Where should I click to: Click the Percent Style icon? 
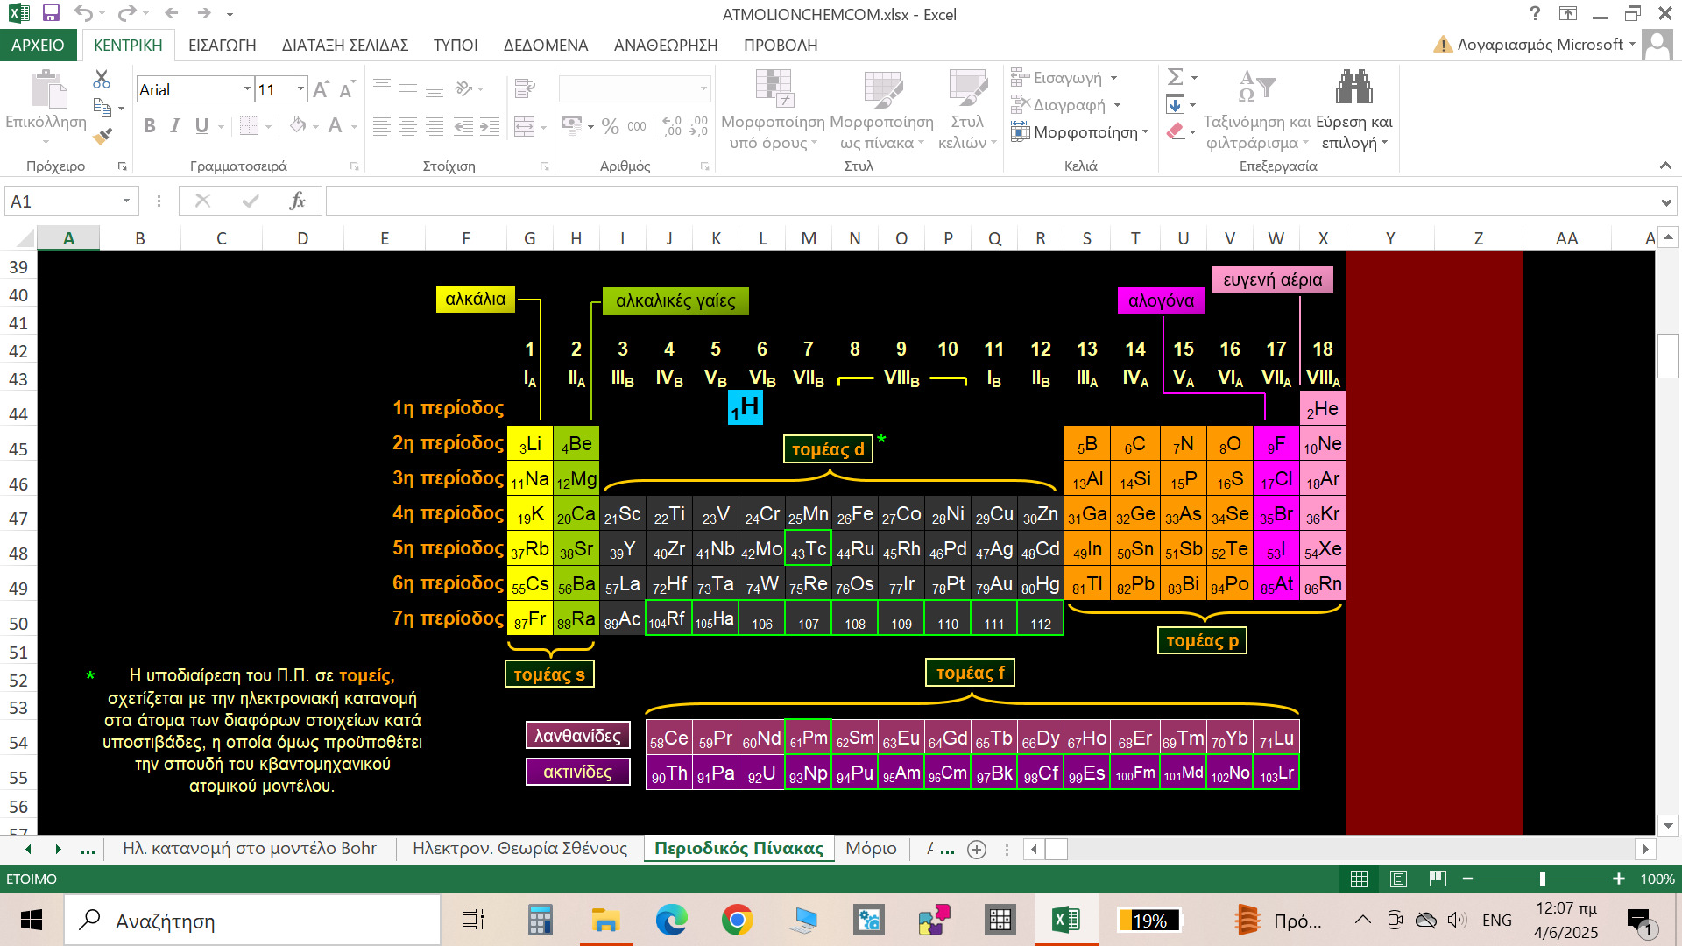[610, 126]
